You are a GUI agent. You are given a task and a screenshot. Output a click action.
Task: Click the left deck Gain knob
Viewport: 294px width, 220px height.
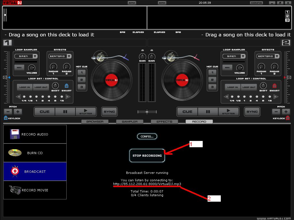click(142, 56)
